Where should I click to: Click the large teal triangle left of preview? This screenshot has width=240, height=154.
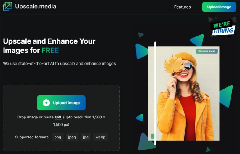pos(141,51)
